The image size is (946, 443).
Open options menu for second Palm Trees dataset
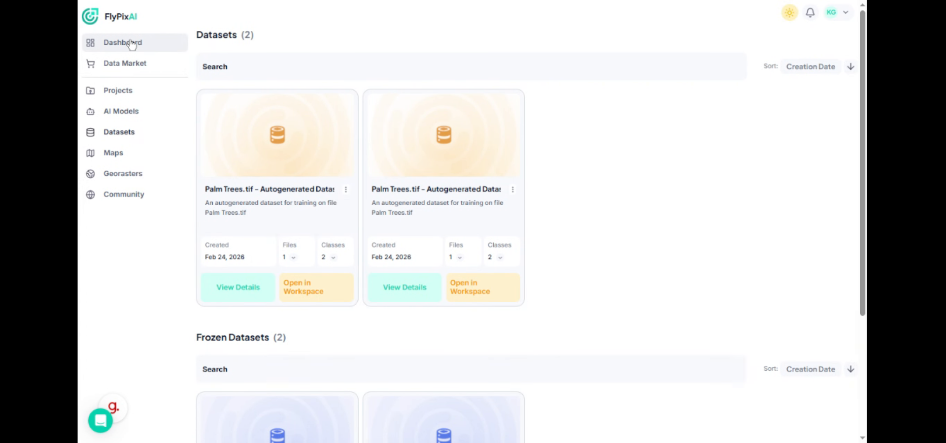(x=512, y=190)
